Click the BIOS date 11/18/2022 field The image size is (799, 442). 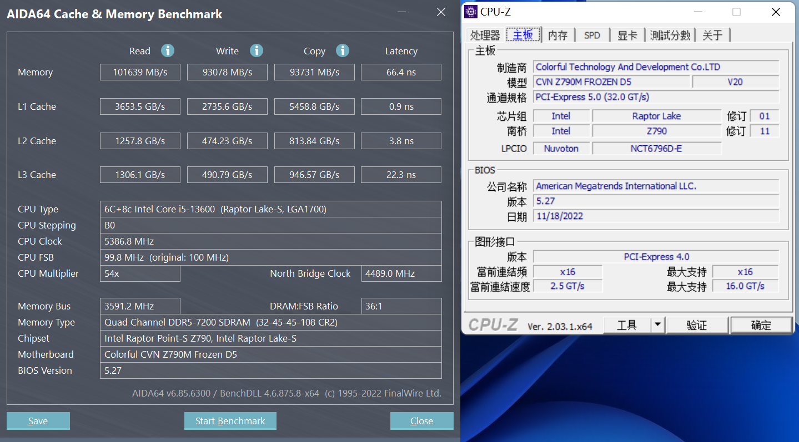[x=656, y=216]
